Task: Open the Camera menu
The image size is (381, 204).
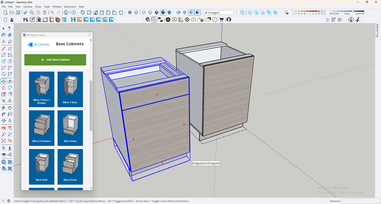Action: pos(28,7)
